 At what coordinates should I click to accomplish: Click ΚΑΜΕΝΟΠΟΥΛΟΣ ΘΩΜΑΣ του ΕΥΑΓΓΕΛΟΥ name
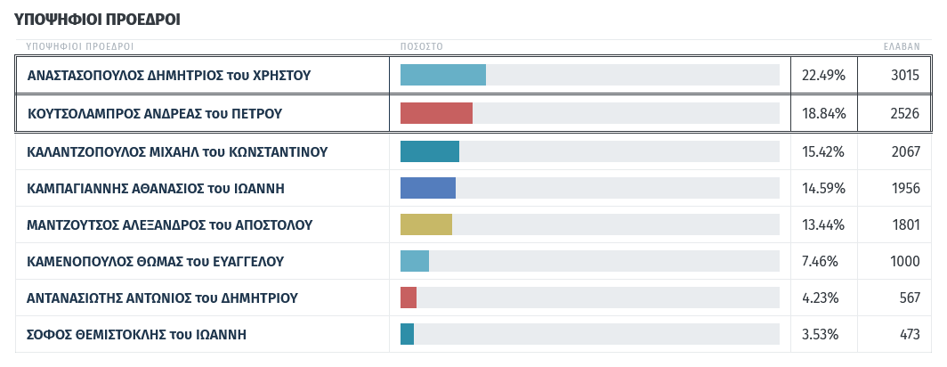(156, 262)
